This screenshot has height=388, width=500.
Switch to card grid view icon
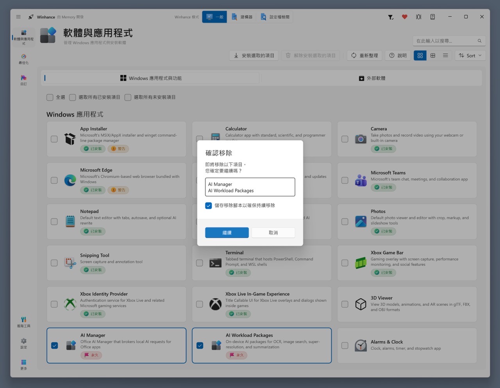click(420, 55)
